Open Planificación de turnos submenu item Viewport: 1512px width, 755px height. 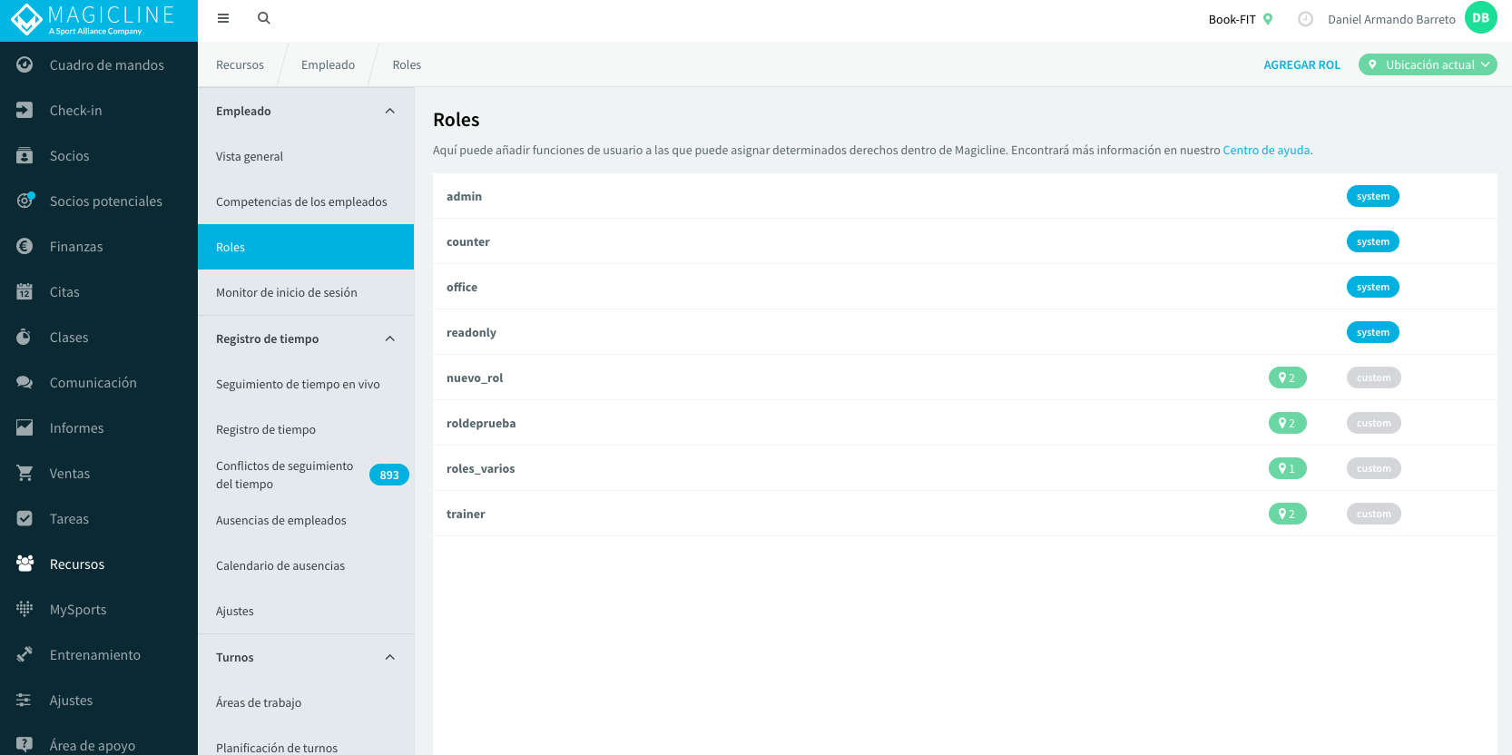pos(306,742)
